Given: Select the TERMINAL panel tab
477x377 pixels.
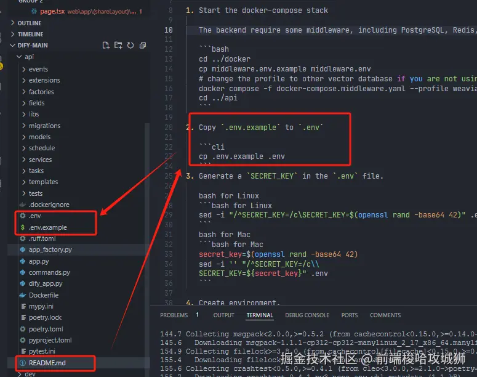Looking at the screenshot, I should coord(260,315).
